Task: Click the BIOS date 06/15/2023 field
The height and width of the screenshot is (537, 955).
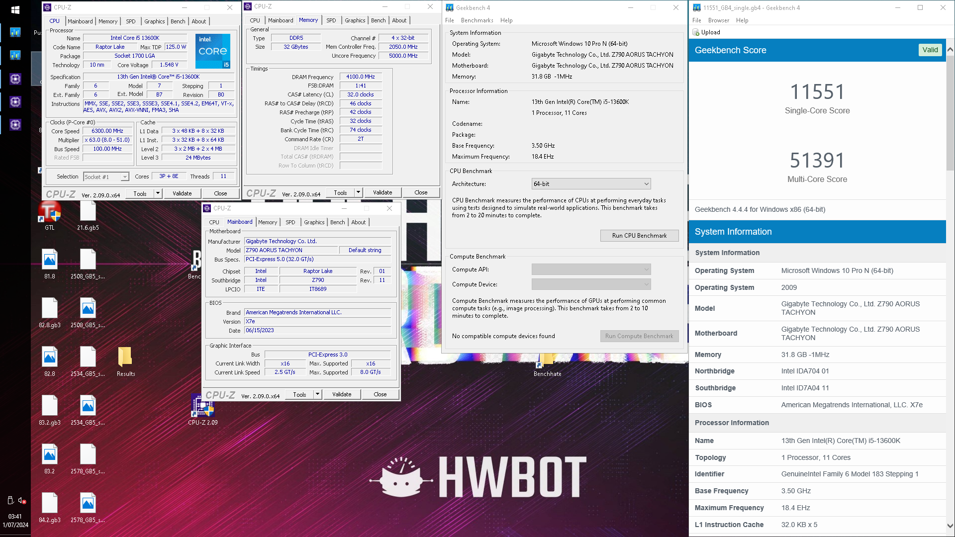Action: (317, 330)
